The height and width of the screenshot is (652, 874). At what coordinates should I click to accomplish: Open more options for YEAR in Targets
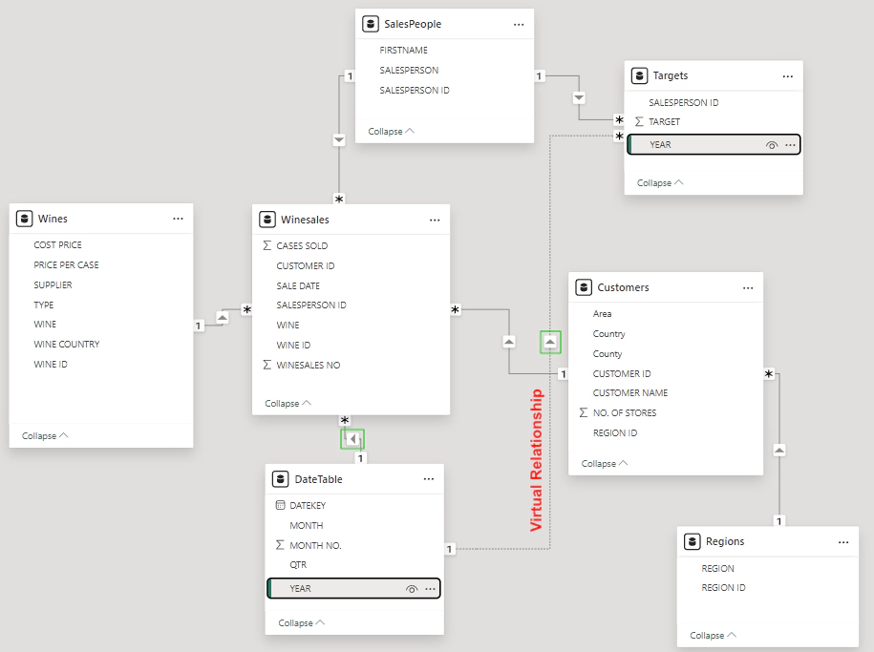tap(790, 144)
